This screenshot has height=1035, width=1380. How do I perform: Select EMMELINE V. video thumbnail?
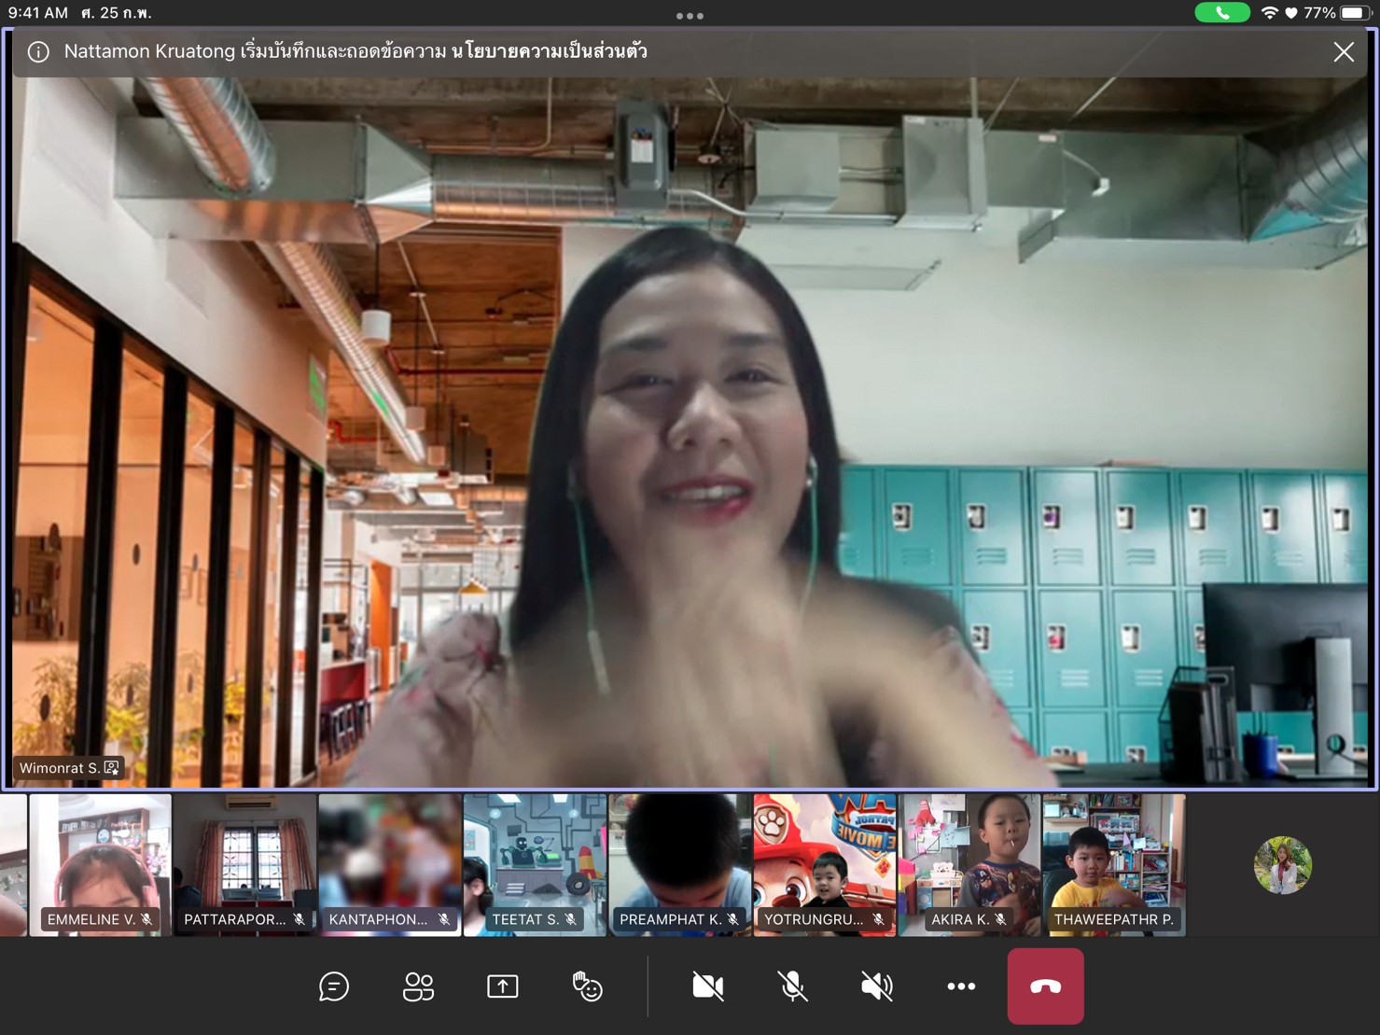coord(100,864)
